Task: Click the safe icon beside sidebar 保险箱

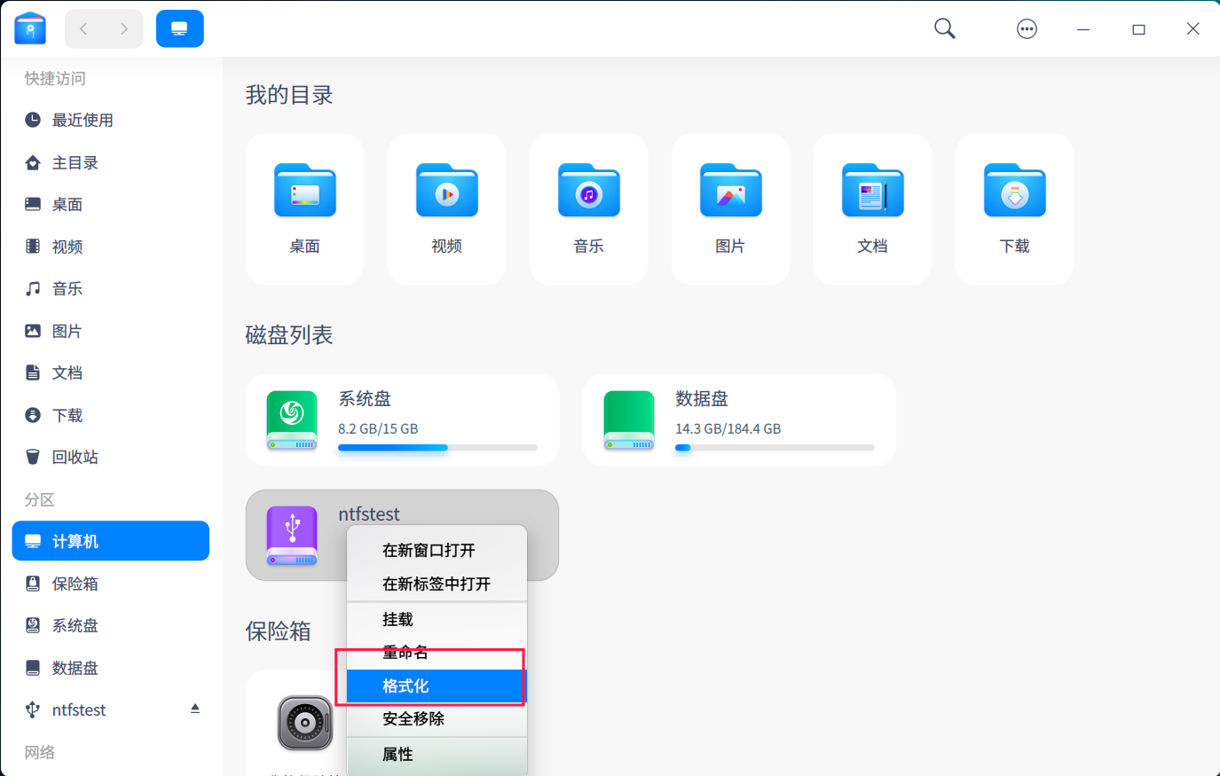Action: [33, 584]
